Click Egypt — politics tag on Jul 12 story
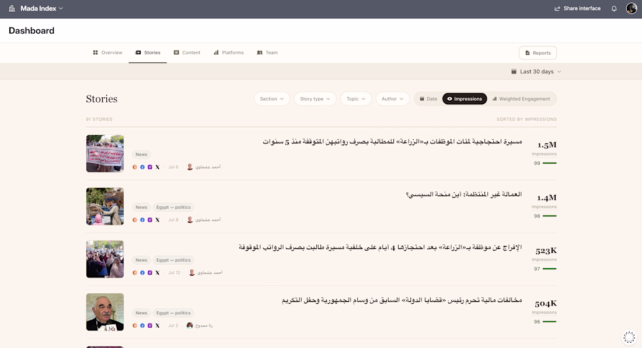 [x=173, y=260]
